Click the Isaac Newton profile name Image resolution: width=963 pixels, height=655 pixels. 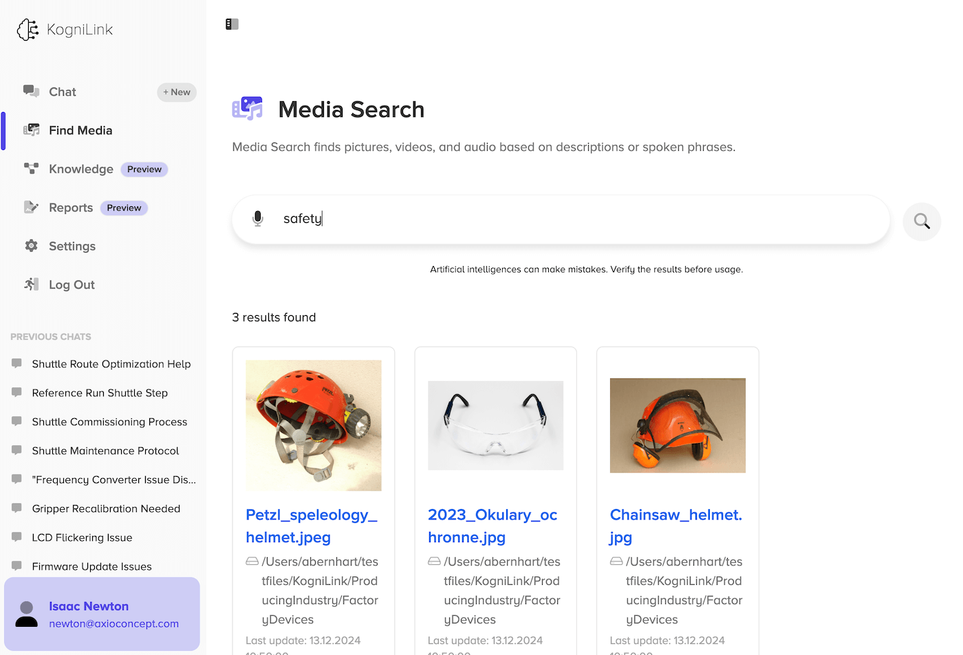coord(89,606)
